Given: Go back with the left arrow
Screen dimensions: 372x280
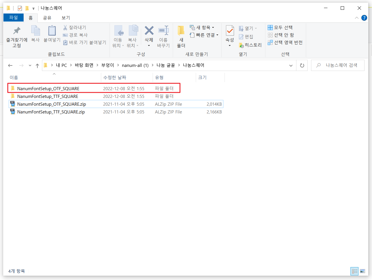Looking at the screenshot, I should pos(10,65).
